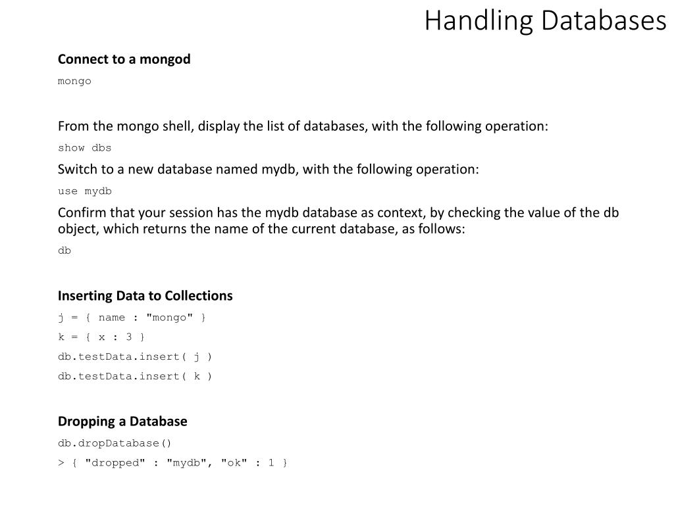The width and height of the screenshot is (674, 505).
Task: Click the dropped mydb output line
Action: [173, 463]
